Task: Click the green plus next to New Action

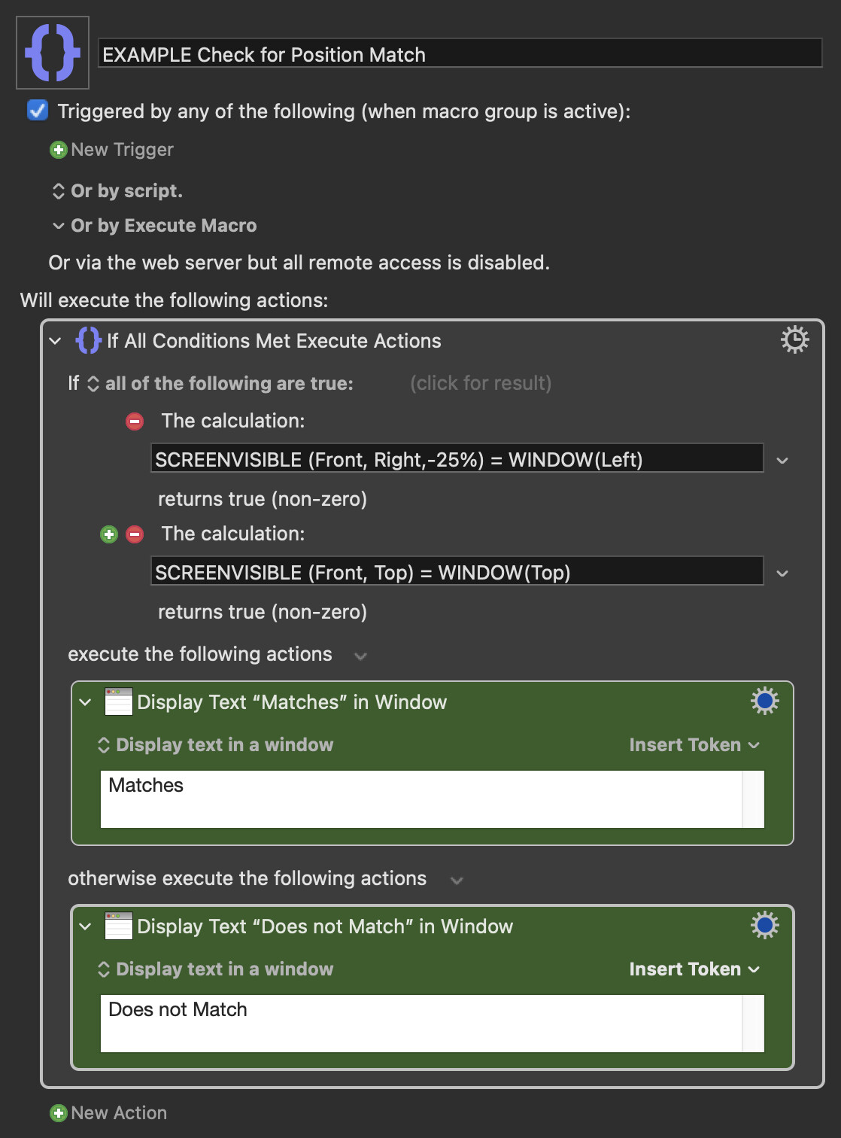Action: point(58,1113)
